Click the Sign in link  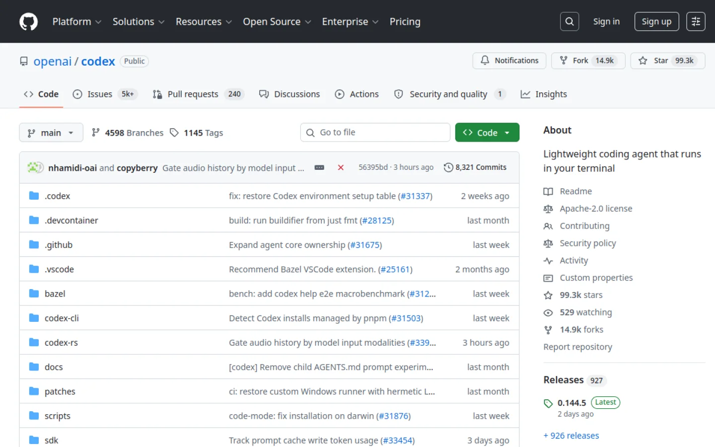[606, 21]
